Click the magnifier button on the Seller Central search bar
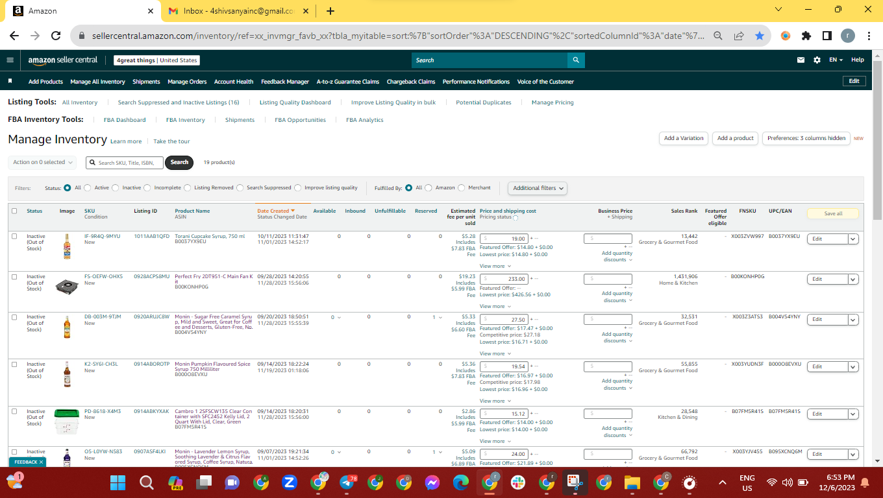Screen dimensions: 883x498 click(x=576, y=60)
